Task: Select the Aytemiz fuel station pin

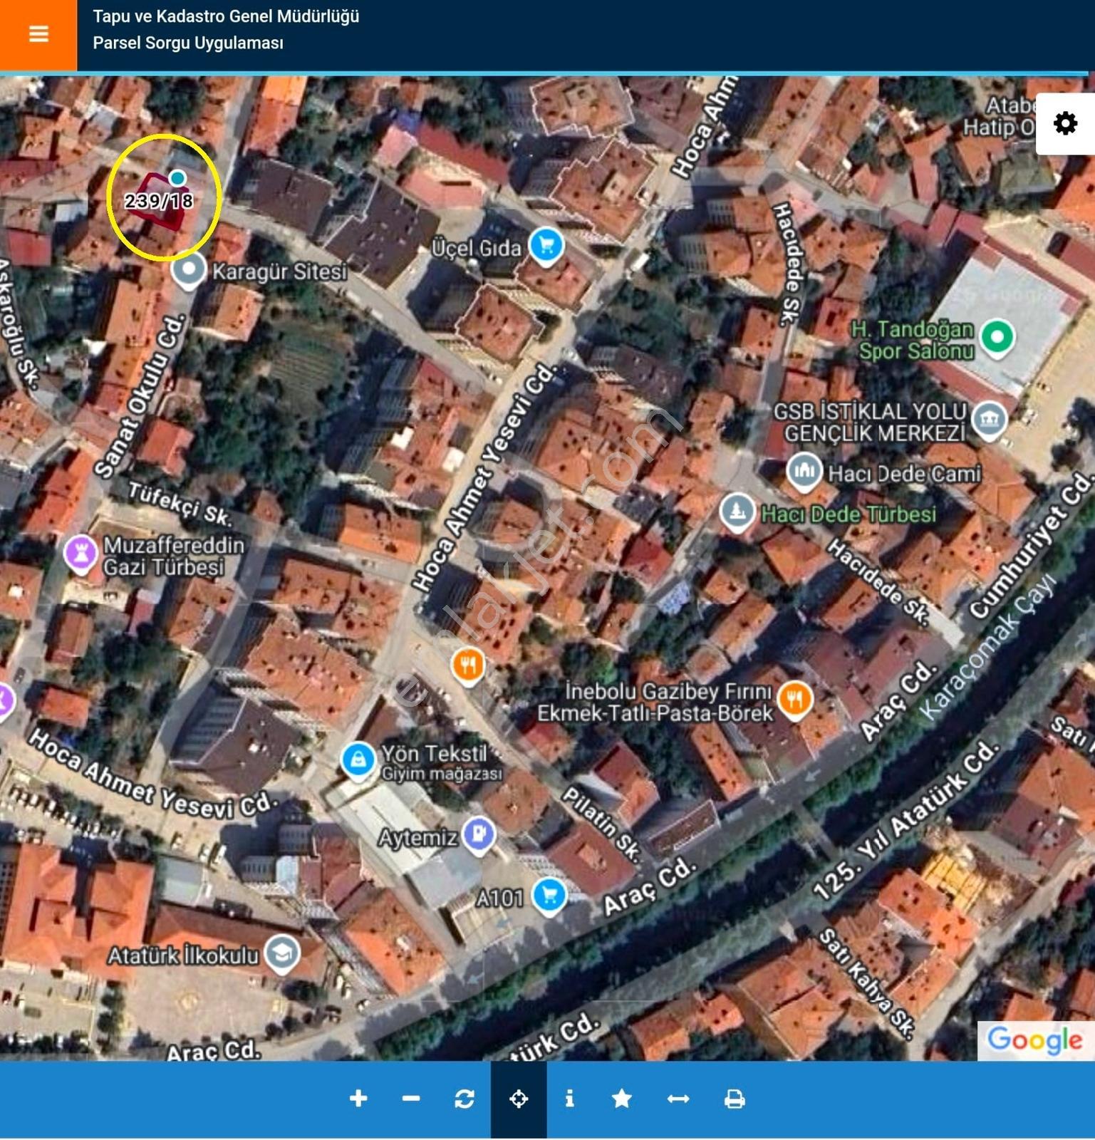Action: [x=479, y=834]
